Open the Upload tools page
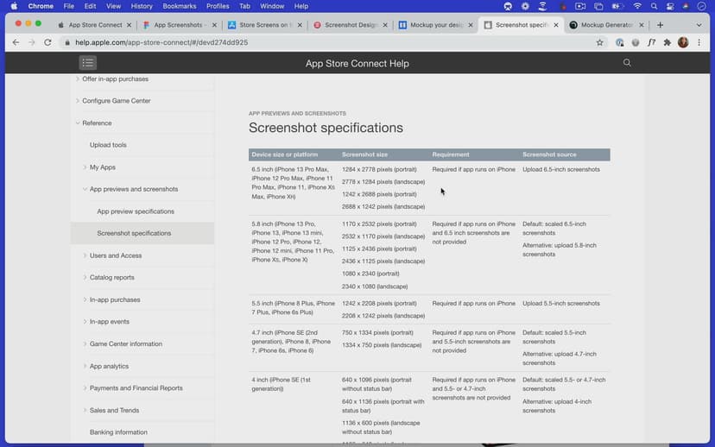 click(x=108, y=145)
